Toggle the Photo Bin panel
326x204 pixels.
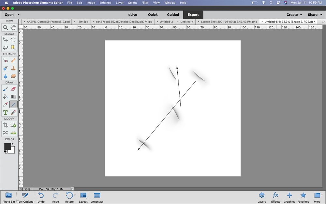pyautogui.click(x=8, y=197)
